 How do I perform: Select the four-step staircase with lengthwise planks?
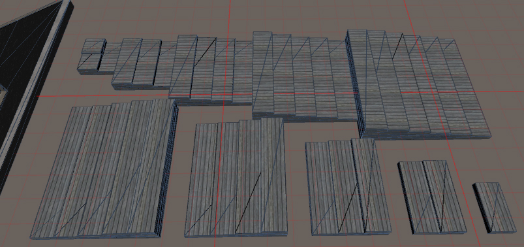(x=237, y=177)
